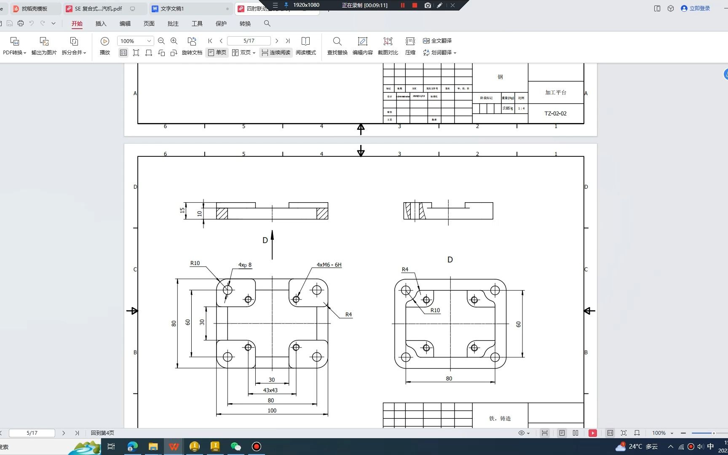The width and height of the screenshot is (728, 455).
Task: Open the 文字文稿1 document tab
Action: 190,8
